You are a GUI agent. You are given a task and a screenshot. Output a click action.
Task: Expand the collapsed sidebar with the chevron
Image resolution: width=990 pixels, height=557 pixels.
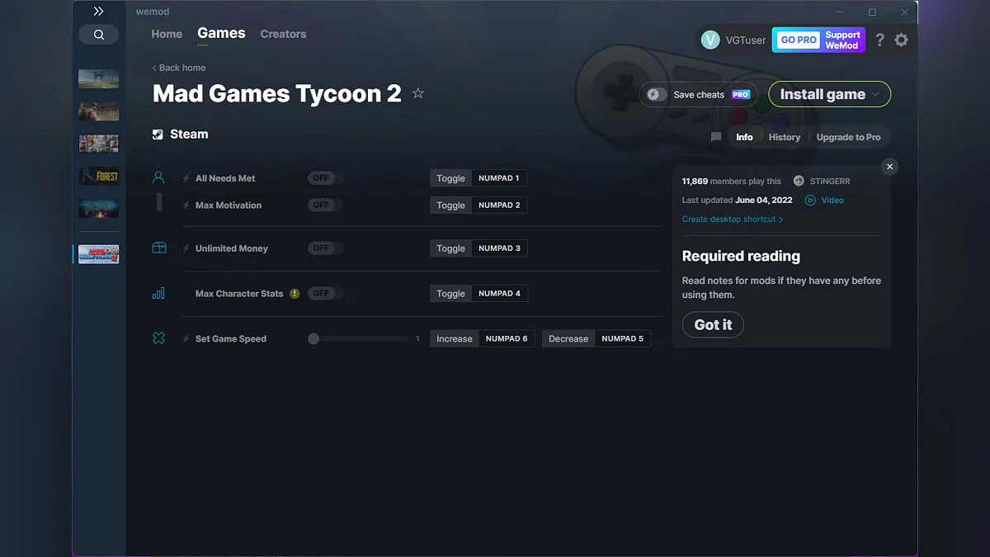pyautogui.click(x=98, y=11)
